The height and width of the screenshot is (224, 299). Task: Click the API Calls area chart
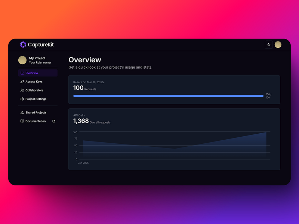[175, 145]
